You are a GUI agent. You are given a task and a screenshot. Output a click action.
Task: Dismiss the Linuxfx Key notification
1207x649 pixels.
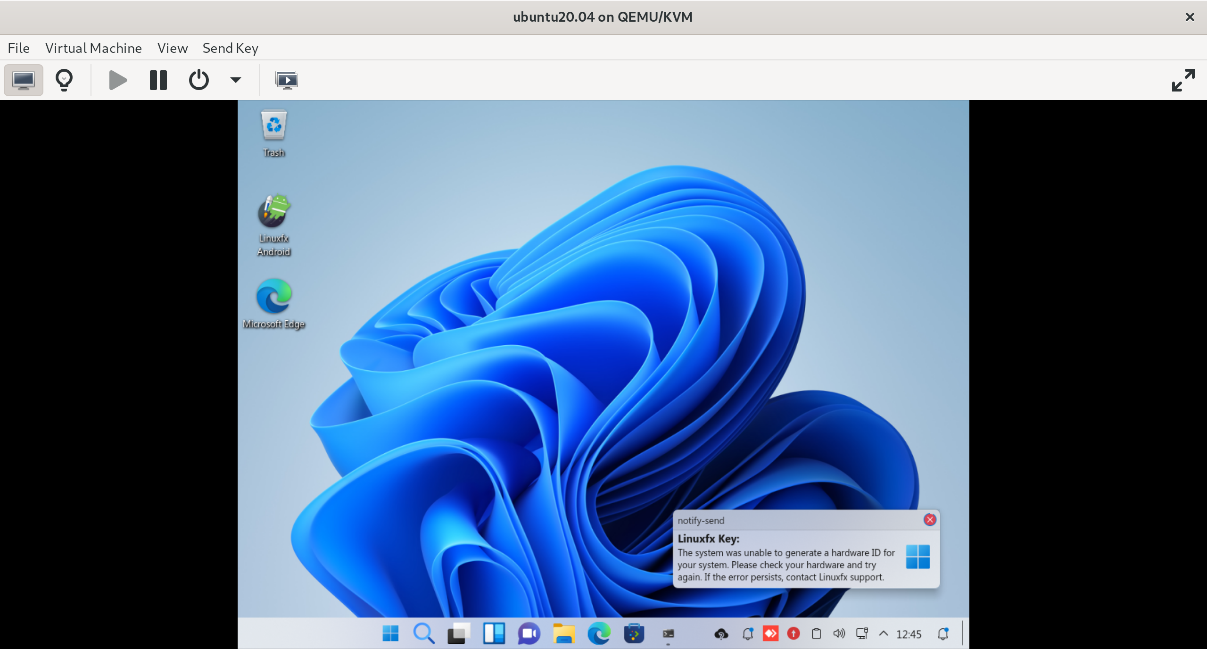[x=930, y=520]
